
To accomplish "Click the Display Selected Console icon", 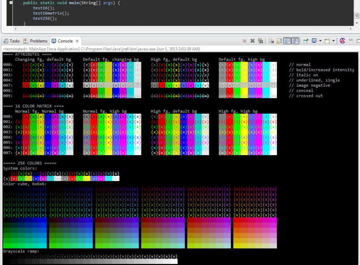I will 314,40.
